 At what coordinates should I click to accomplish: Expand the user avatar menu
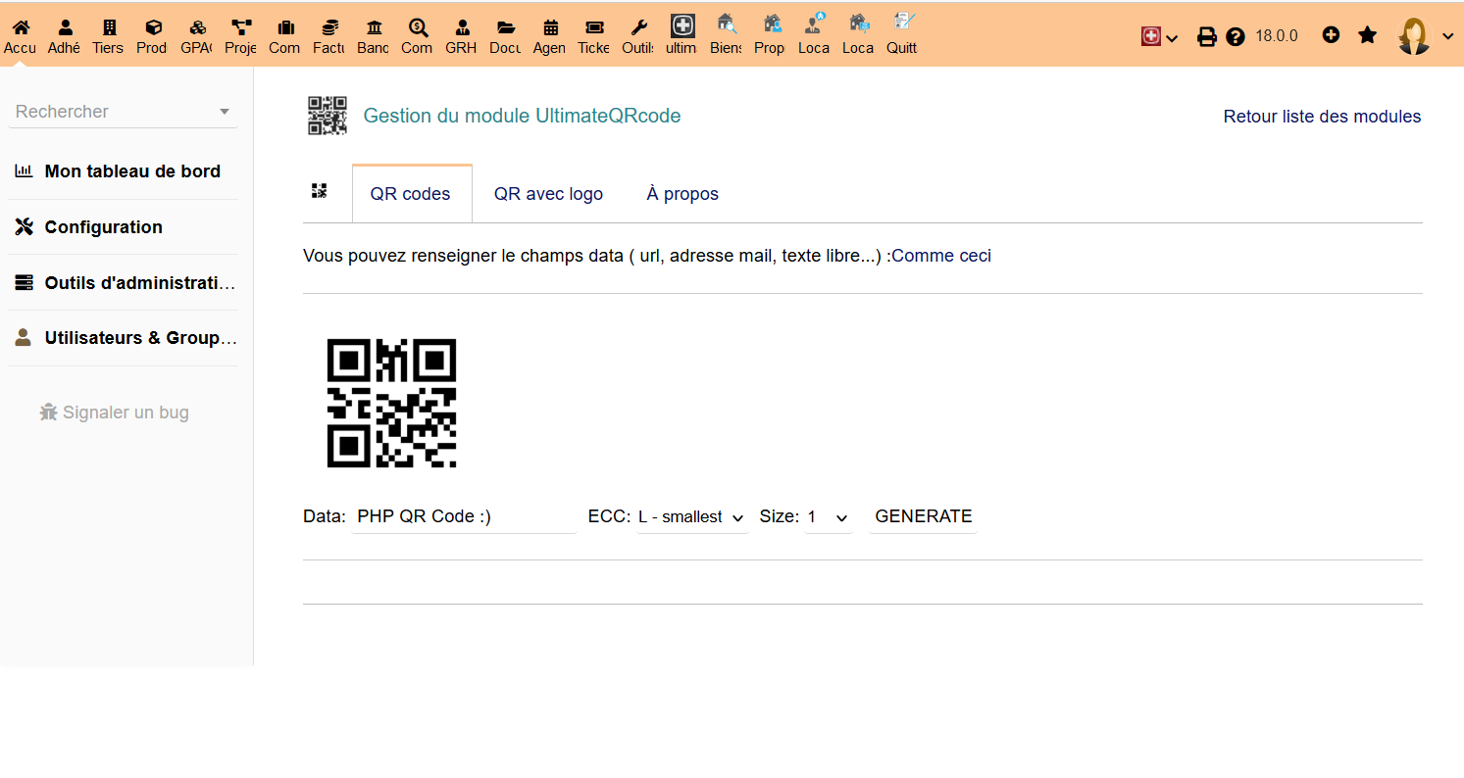coord(1425,36)
